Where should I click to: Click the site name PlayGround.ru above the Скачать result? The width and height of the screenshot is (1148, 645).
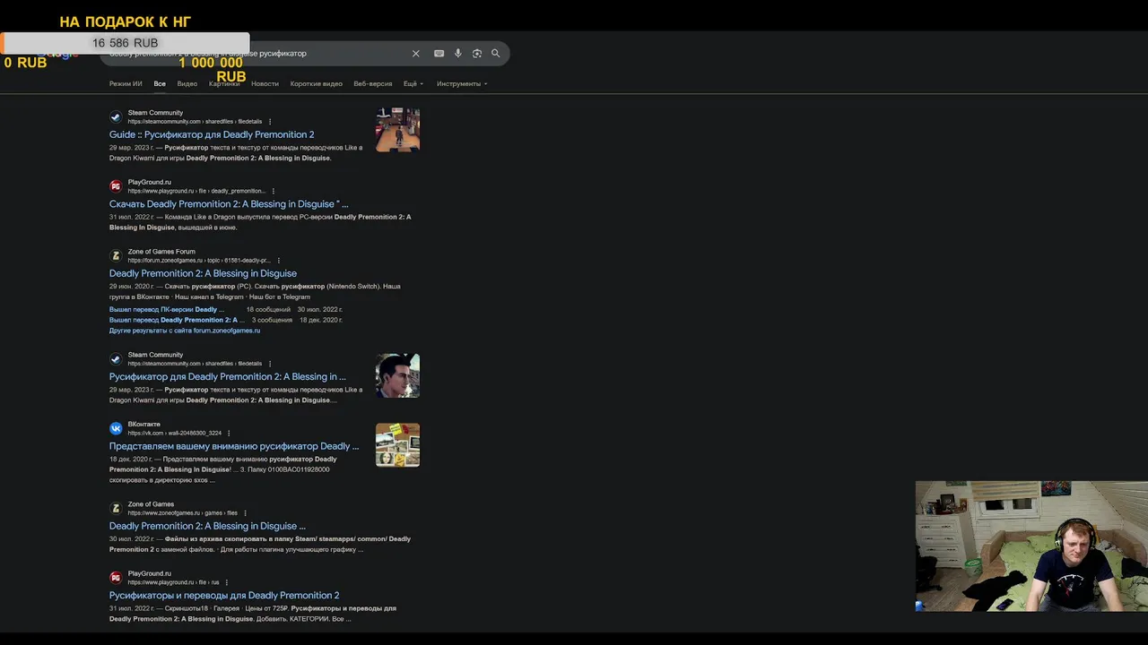(149, 182)
